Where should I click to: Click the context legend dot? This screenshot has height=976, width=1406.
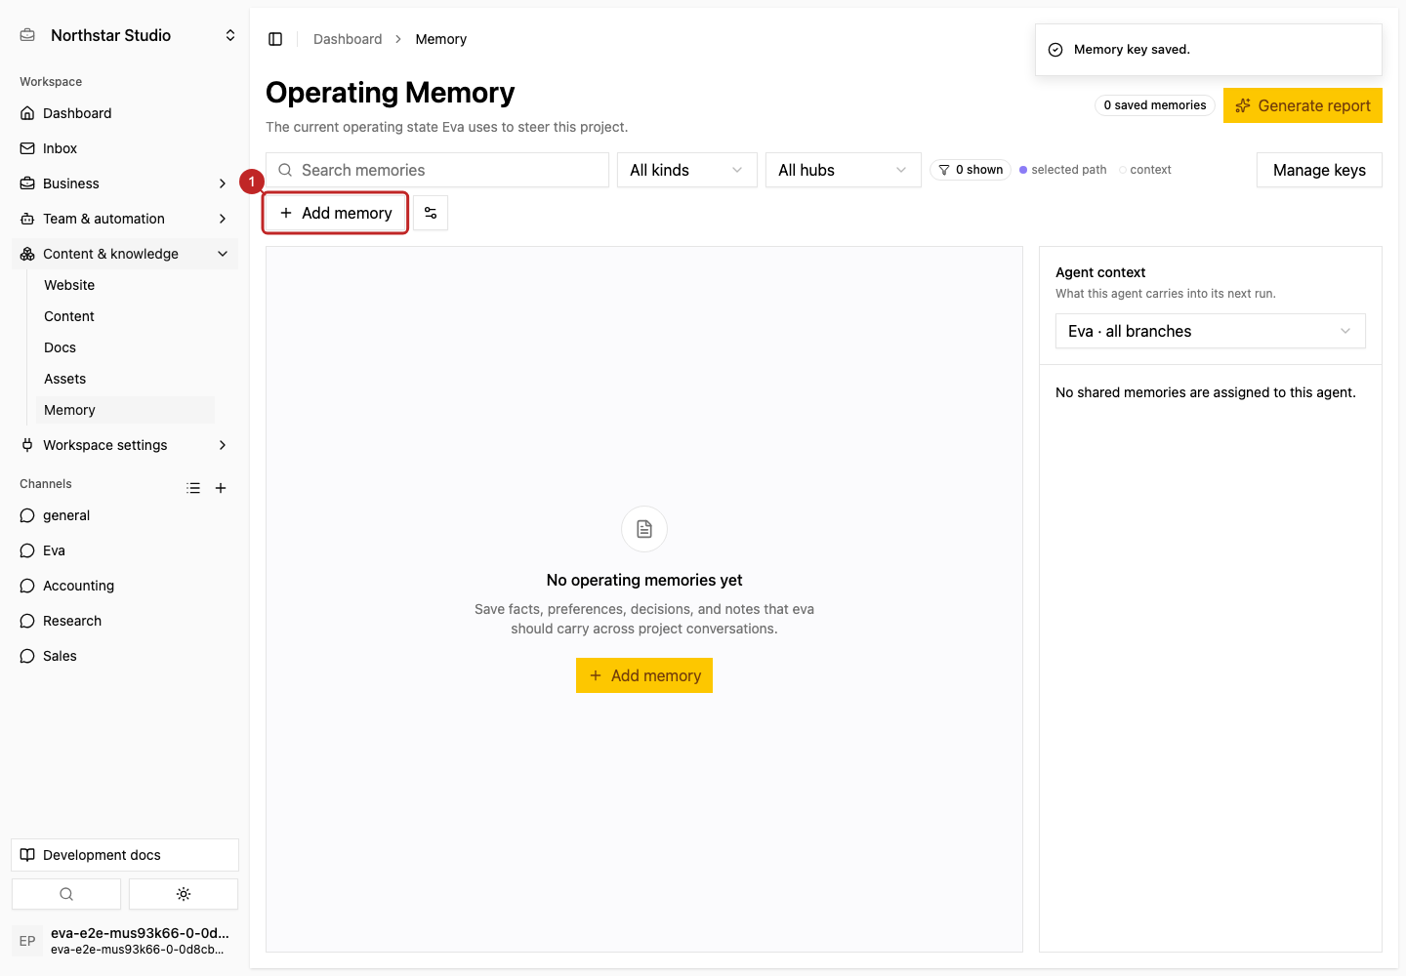1122,170
